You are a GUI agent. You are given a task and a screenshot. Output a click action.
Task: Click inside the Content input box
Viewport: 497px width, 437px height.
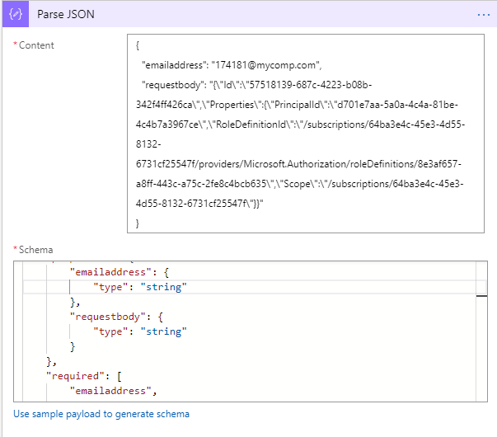coord(306,134)
